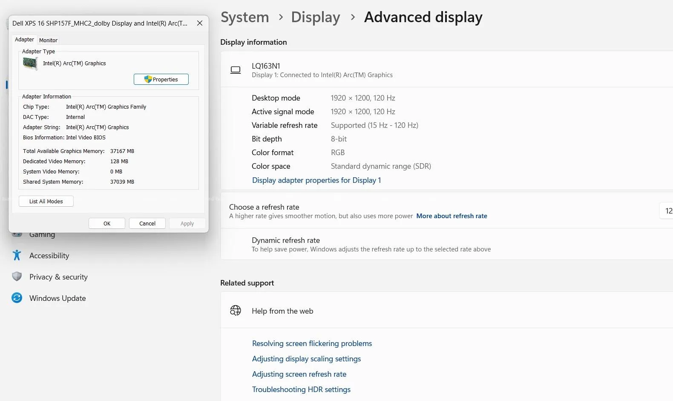This screenshot has height=401, width=673.
Task: Click the Adapter String Intel(R) Arc(TM) Graphics value
Action: click(97, 127)
